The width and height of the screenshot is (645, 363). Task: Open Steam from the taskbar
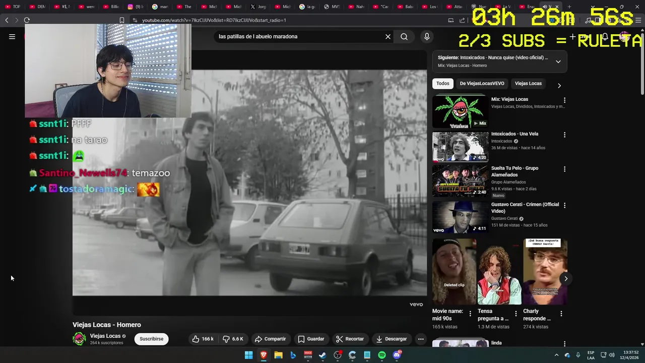[x=322, y=355]
